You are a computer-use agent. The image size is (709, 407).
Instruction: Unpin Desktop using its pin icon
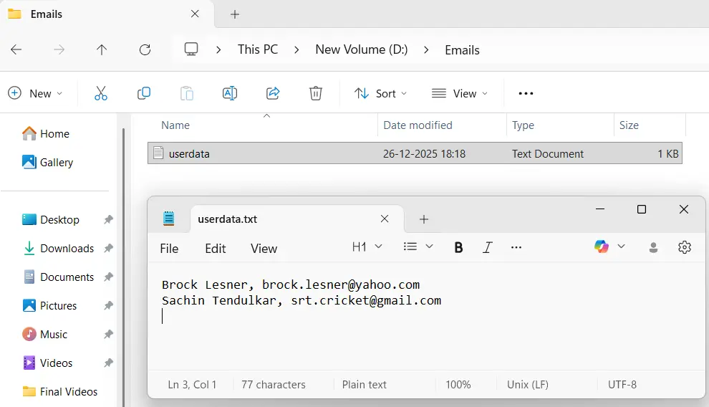(108, 220)
